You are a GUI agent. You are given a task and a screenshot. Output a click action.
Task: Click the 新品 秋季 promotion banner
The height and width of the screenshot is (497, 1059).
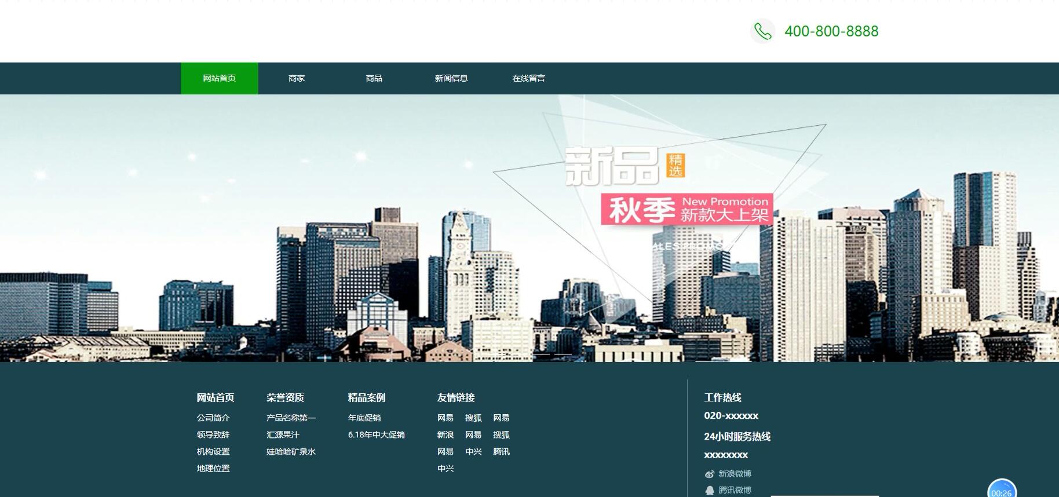tap(529, 228)
